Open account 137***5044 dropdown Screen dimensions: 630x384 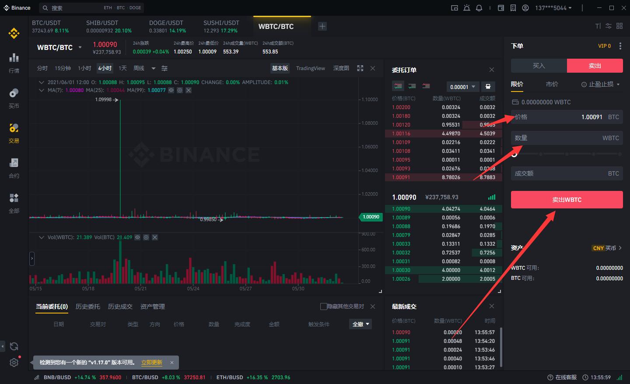pyautogui.click(x=553, y=8)
